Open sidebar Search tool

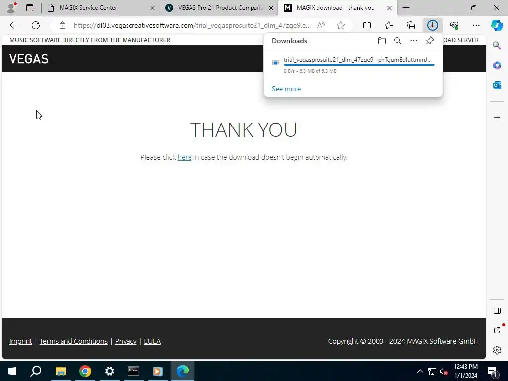(x=497, y=45)
